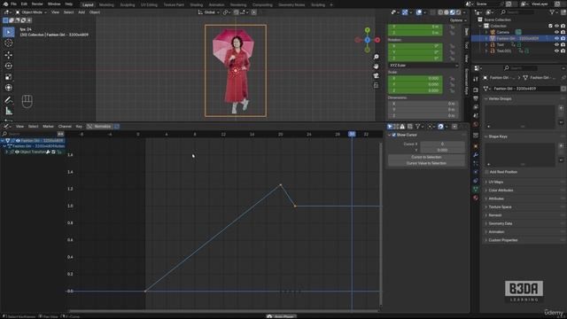The image size is (567, 319).
Task: Expand Geometry Data panel
Action: tap(500, 223)
